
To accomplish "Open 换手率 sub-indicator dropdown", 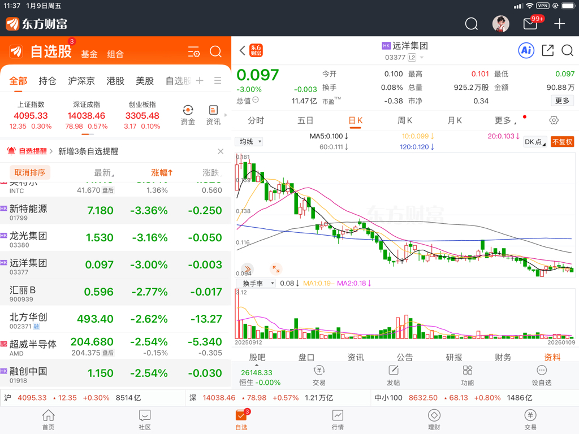I will pos(256,284).
